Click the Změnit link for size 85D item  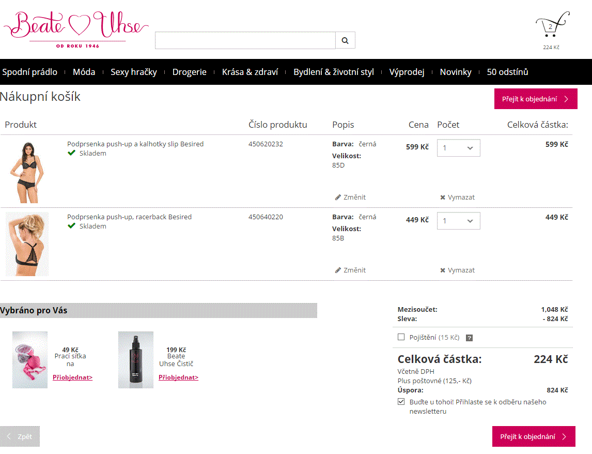coord(354,198)
